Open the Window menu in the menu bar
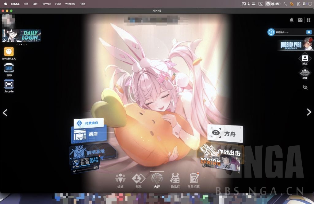Screen dimensions: 314x204 point(70,4)
